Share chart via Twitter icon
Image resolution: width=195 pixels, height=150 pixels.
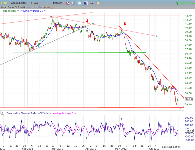click(80, 3)
